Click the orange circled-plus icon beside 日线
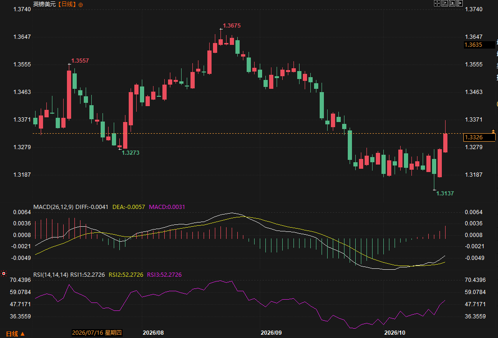The image size is (498, 338). [81, 5]
